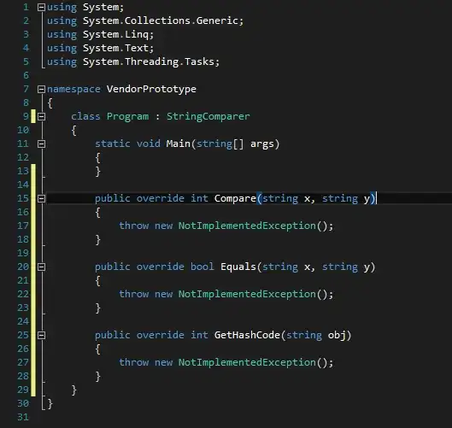Click System.Collections.Generic in line 2

161,21
